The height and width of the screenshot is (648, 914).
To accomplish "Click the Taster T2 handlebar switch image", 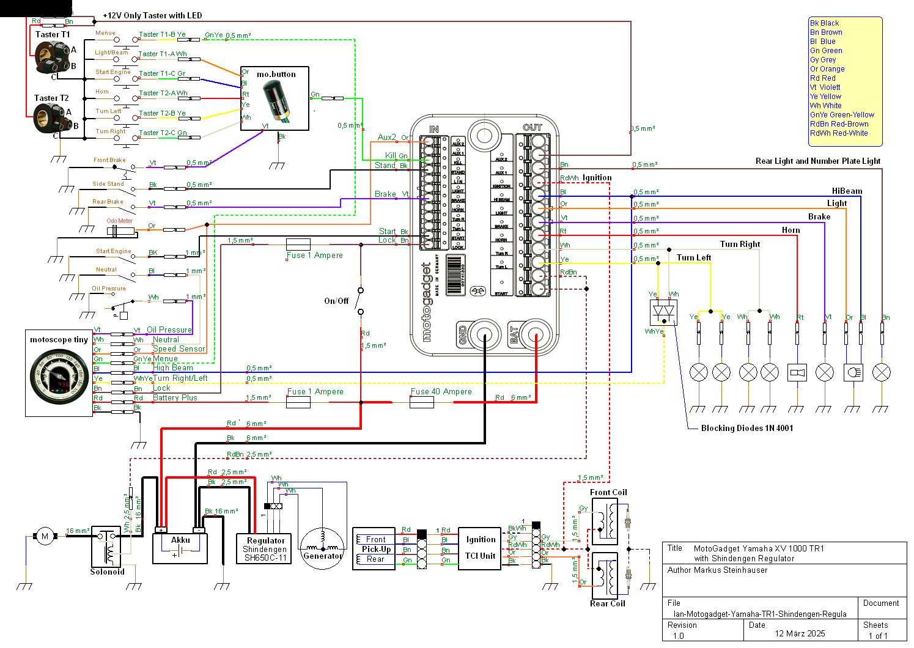I will [51, 118].
